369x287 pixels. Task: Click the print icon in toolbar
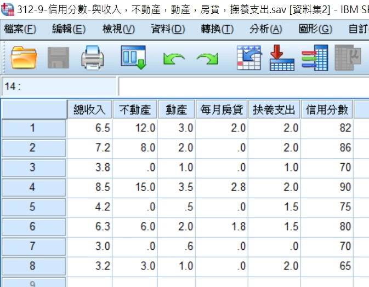93,58
